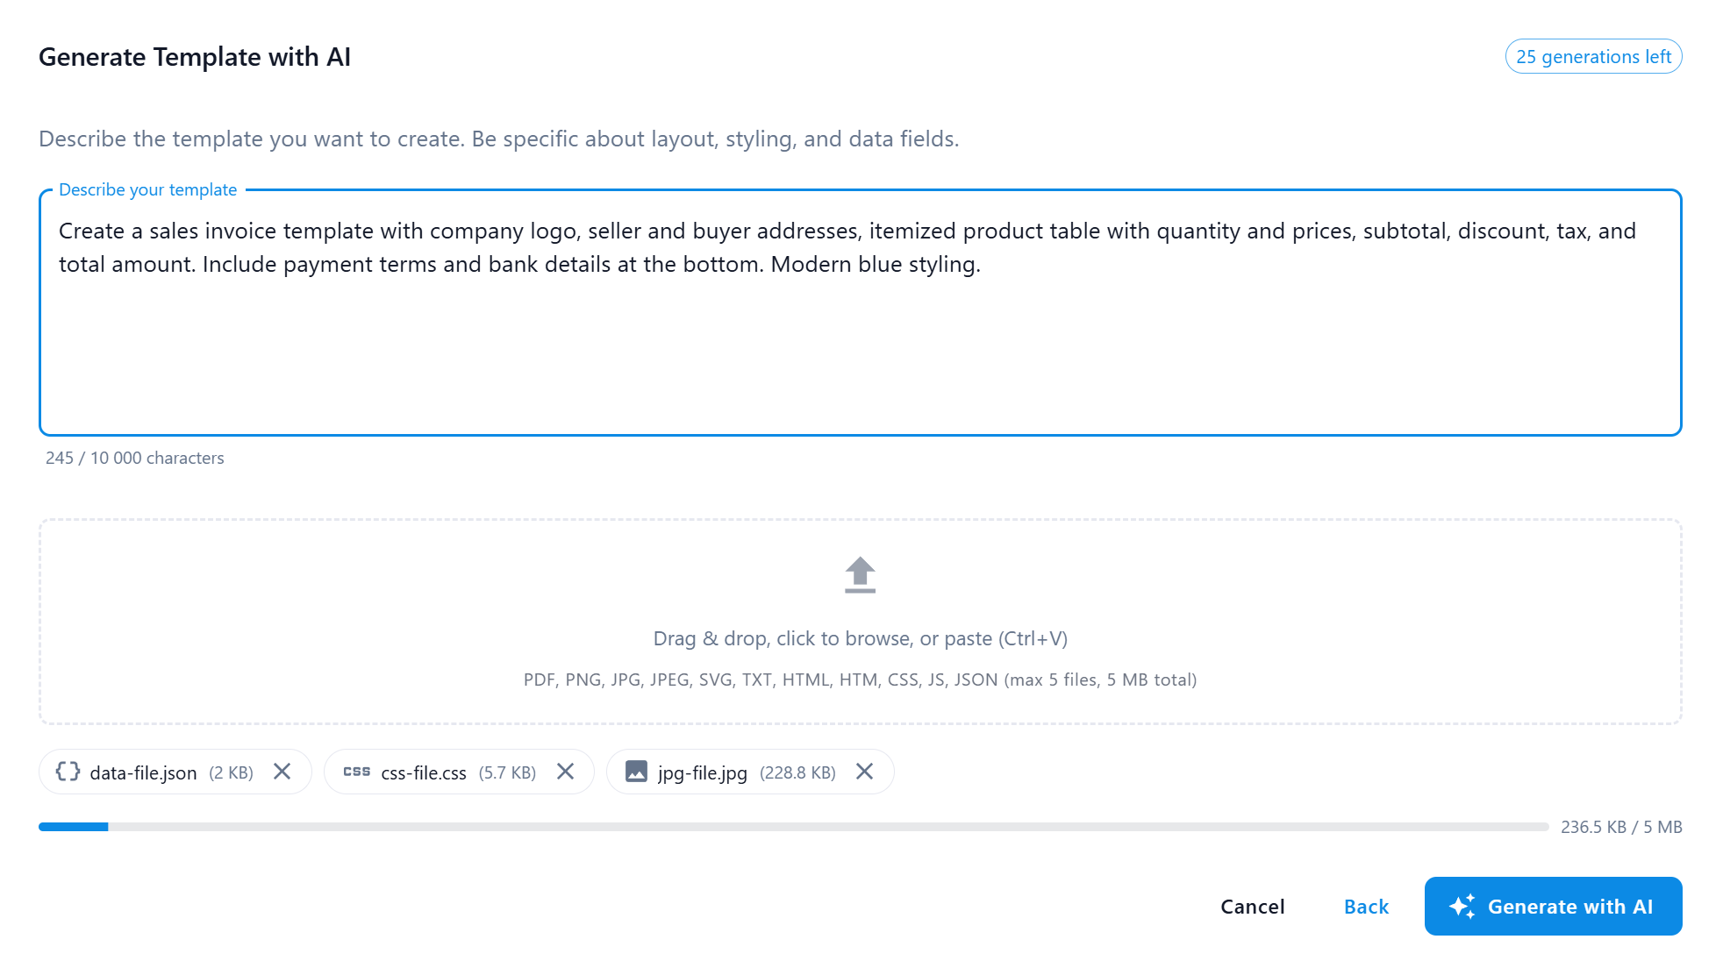The height and width of the screenshot is (975, 1723).
Task: Click the CSS file-type icon on css-file.css chip
Action: (x=358, y=772)
